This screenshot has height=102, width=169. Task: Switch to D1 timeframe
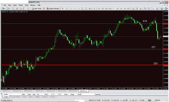coord(121,9)
